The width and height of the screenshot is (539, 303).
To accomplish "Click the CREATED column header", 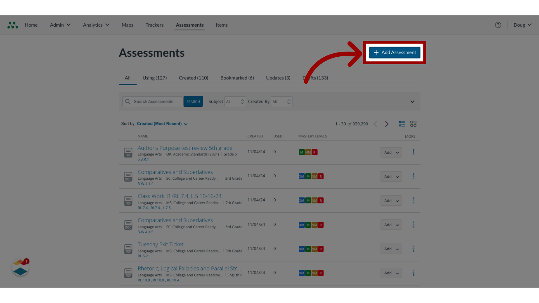I will 255,136.
